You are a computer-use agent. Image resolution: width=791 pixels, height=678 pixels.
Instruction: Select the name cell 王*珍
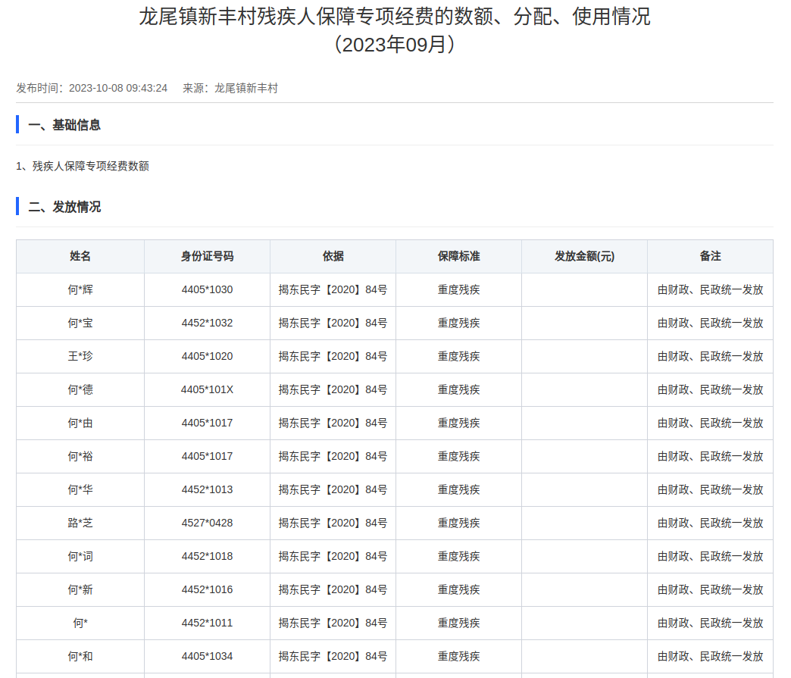pyautogui.click(x=80, y=357)
